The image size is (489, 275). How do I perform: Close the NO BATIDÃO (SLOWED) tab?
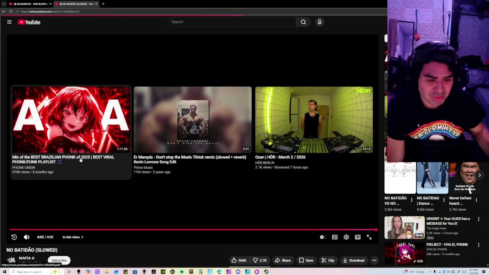click(x=96, y=4)
